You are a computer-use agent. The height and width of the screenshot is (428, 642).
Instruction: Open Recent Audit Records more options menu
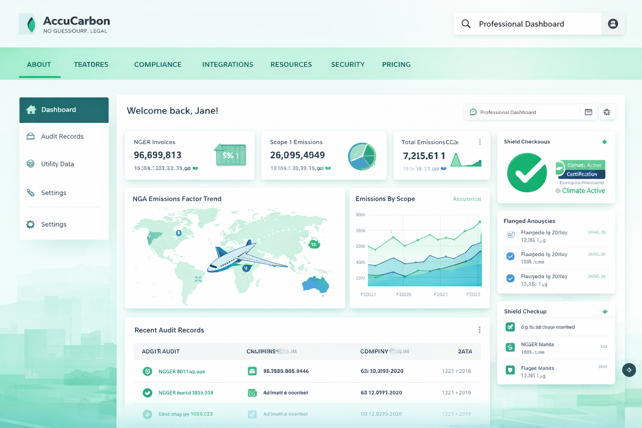[479, 330]
